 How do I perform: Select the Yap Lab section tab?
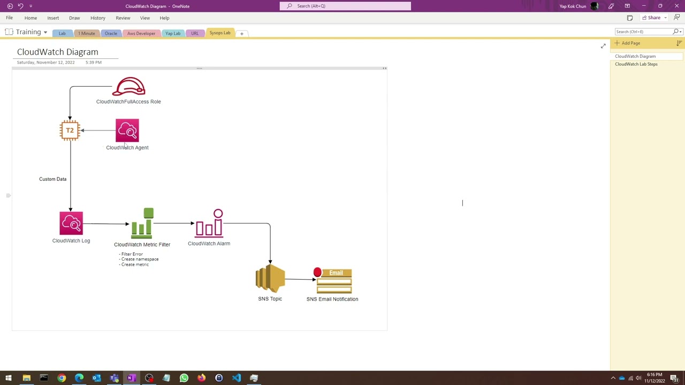(x=173, y=33)
